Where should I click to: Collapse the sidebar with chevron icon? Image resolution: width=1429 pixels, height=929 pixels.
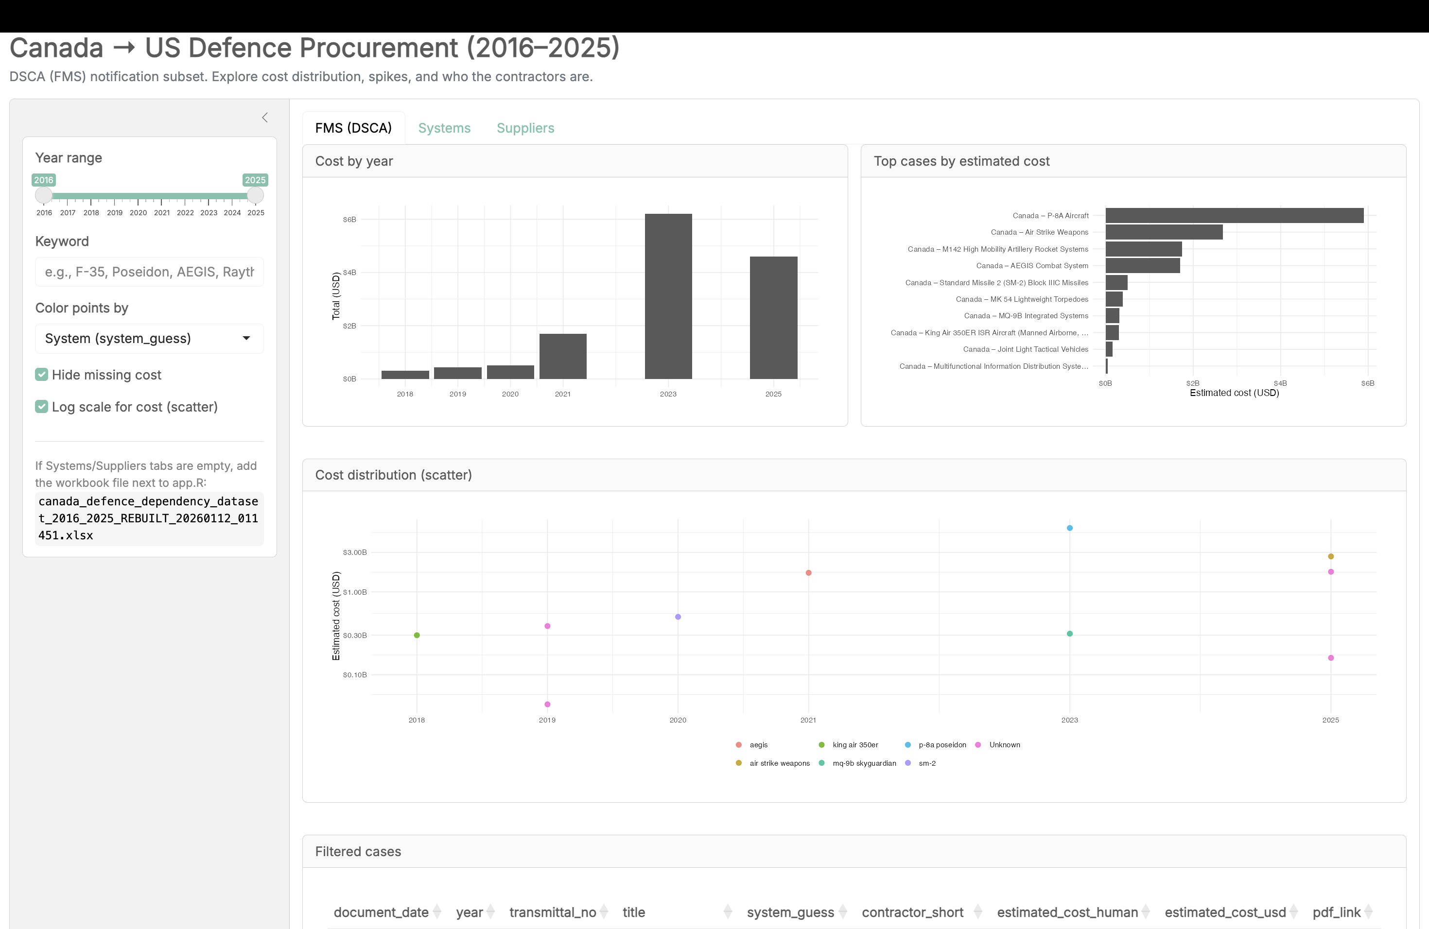point(265,118)
